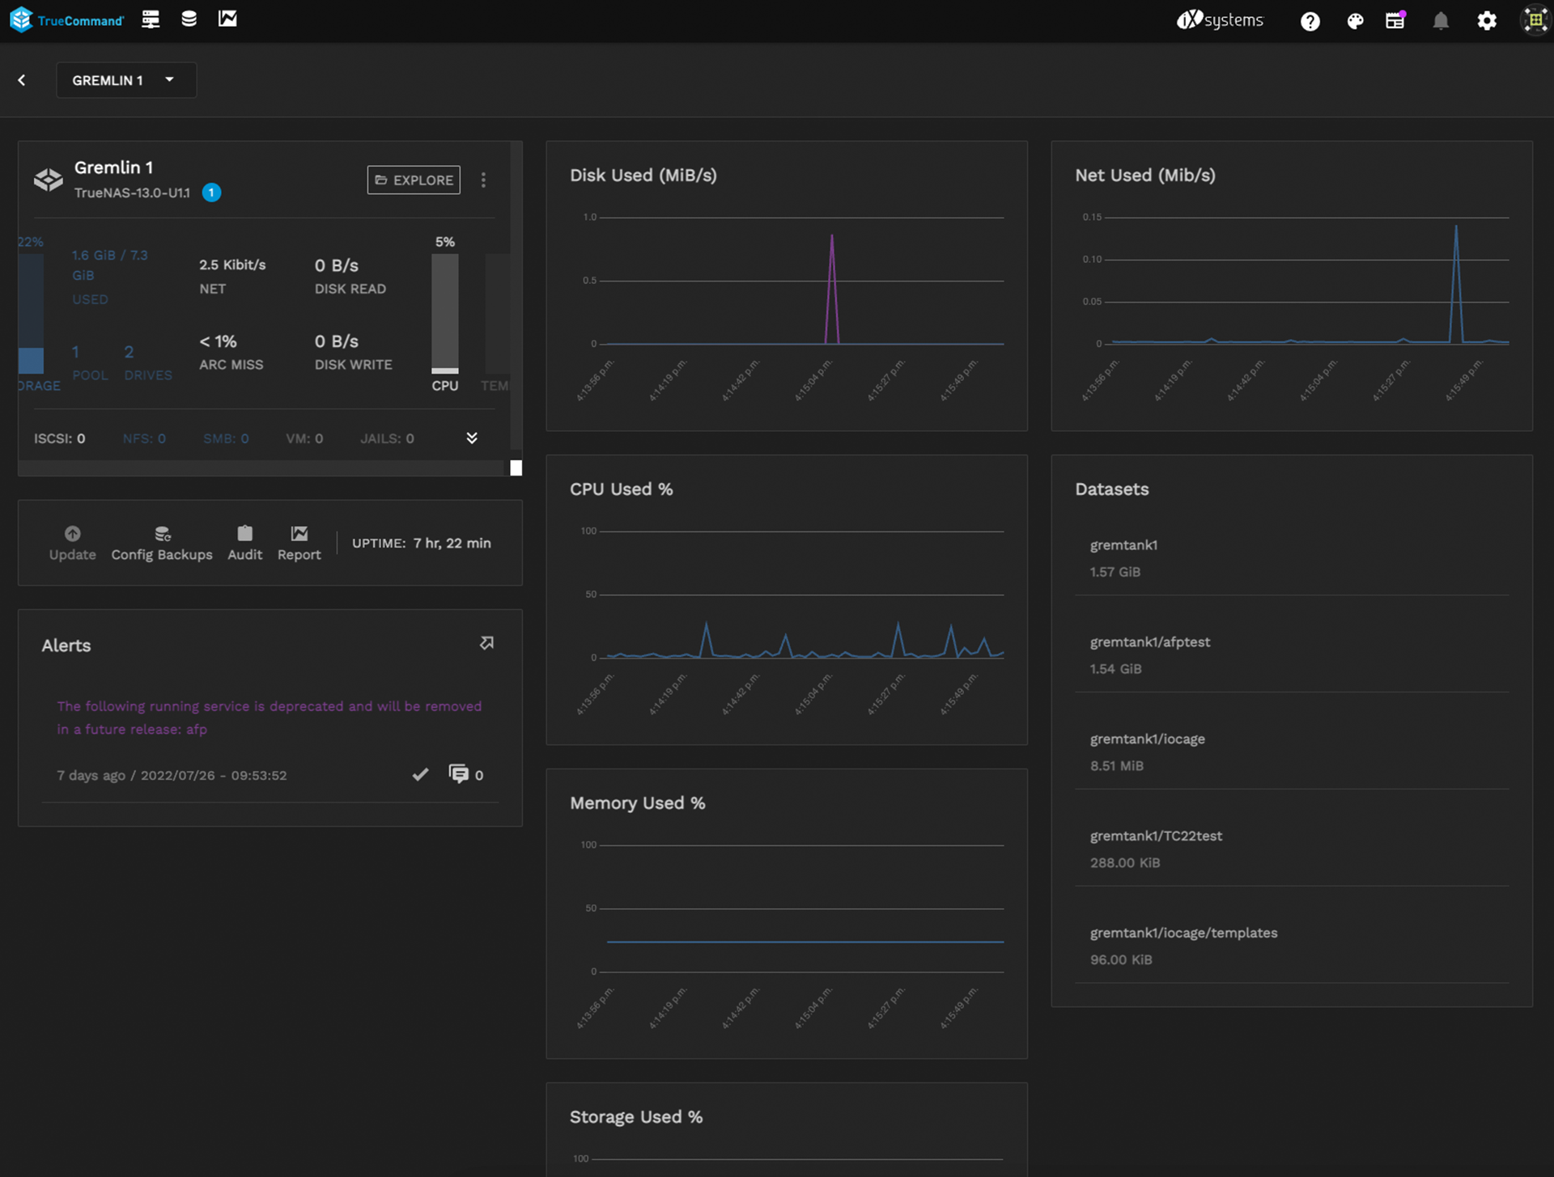Open the notifications bell icon
The width and height of the screenshot is (1554, 1177).
pyautogui.click(x=1441, y=21)
